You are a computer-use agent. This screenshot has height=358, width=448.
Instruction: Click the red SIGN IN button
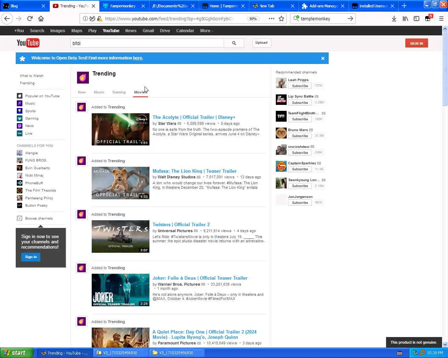coord(416,43)
